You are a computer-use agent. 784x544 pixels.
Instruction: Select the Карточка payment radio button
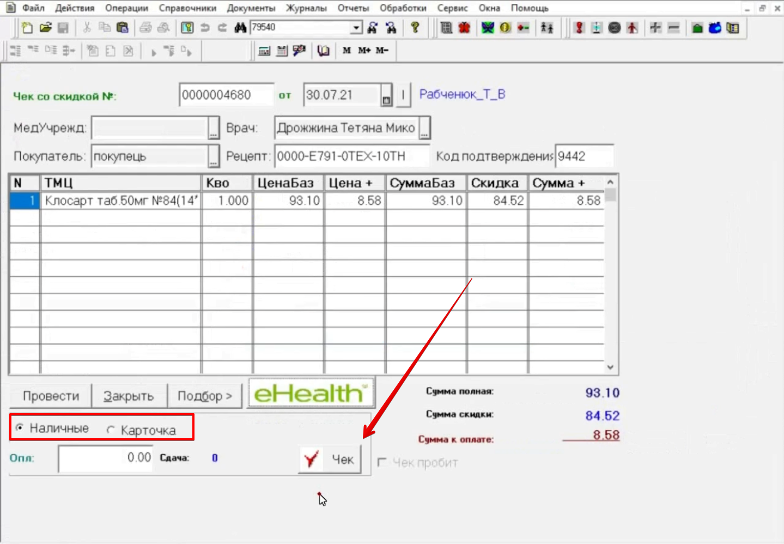click(111, 430)
